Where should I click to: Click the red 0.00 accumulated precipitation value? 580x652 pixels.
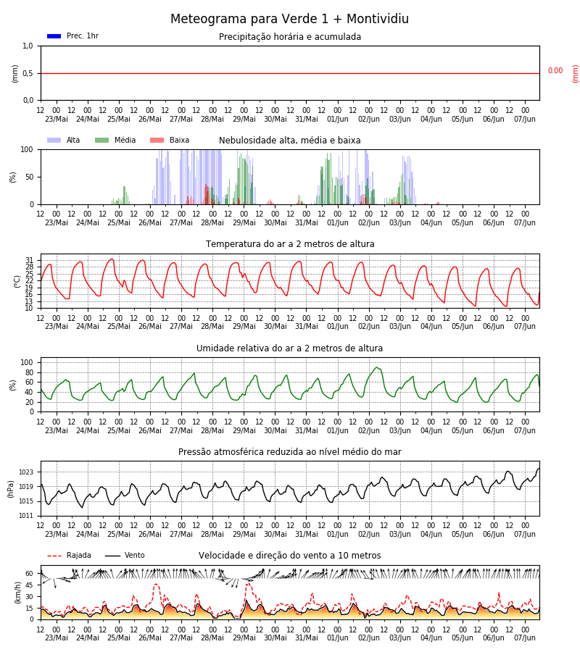tap(555, 71)
